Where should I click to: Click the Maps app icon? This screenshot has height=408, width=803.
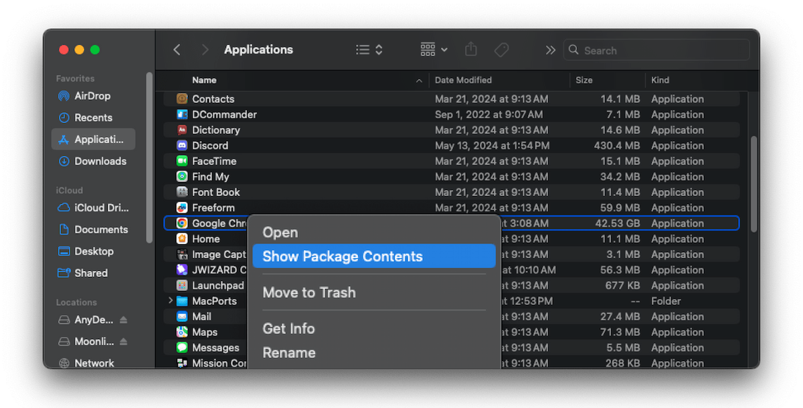tap(182, 332)
